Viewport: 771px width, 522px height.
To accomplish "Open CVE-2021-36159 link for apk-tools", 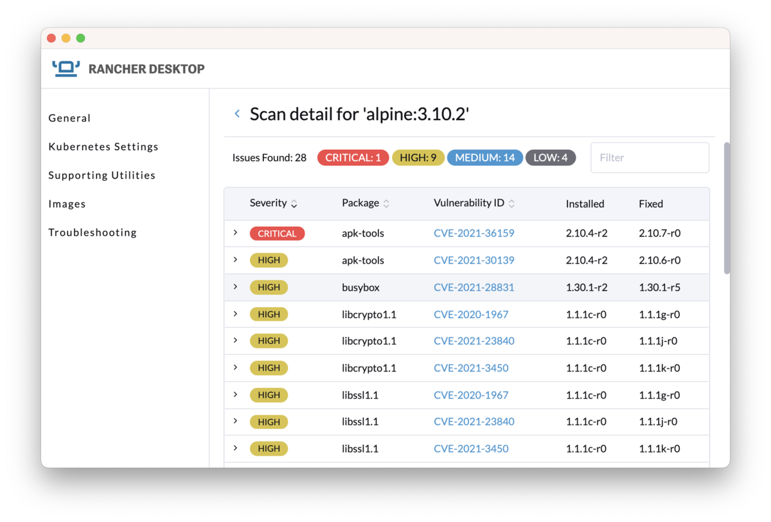I will click(474, 233).
